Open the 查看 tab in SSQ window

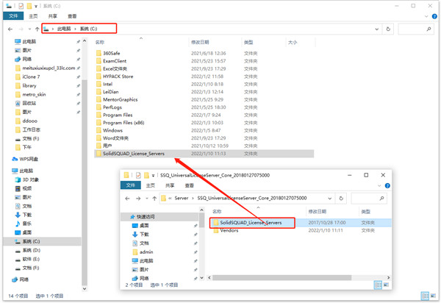[190, 185]
